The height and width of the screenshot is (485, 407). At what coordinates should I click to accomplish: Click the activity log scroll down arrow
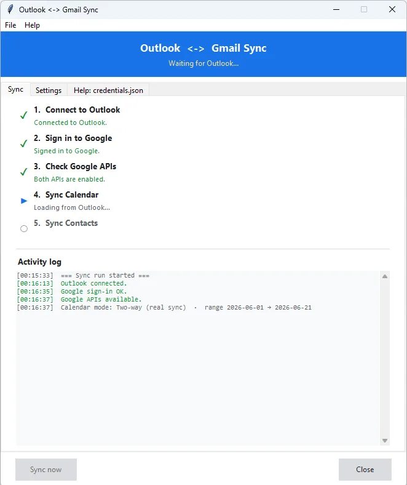click(385, 441)
